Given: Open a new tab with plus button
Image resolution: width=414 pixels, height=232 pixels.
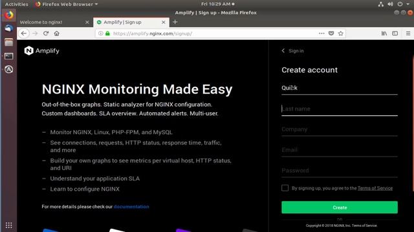Looking at the screenshot, I should pyautogui.click(x=175, y=22).
